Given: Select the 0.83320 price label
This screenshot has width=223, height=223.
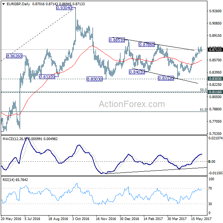Looking at the screenshot, I should pos(47,77).
